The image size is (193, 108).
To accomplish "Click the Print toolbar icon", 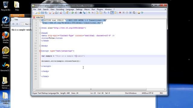I will tap(56, 13).
